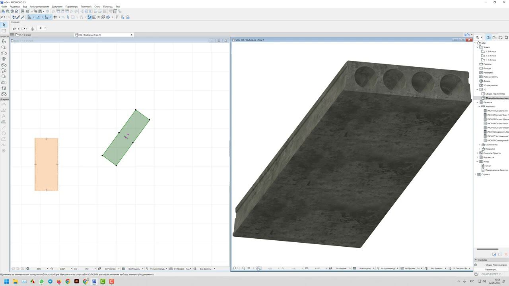Open the grid snap dropdown arrow

[59, 17]
